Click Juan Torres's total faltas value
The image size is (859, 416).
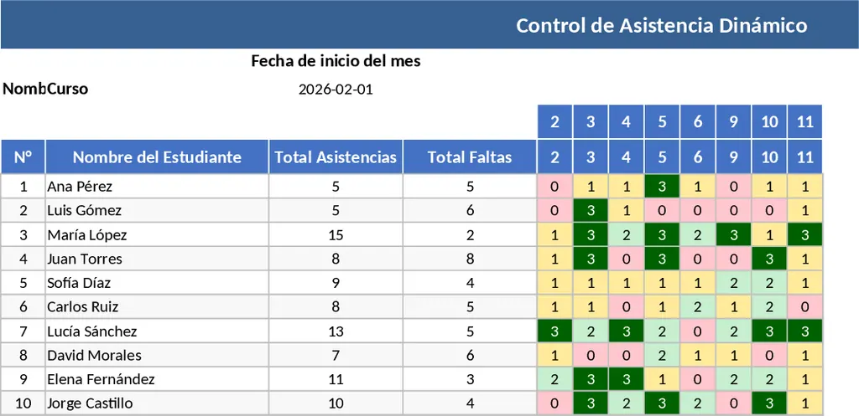470,259
